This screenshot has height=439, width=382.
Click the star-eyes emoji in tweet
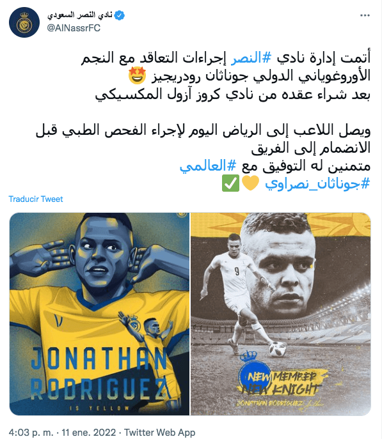138,75
